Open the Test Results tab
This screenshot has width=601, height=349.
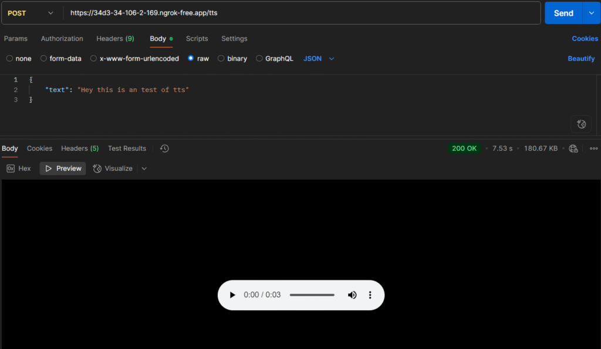point(127,148)
